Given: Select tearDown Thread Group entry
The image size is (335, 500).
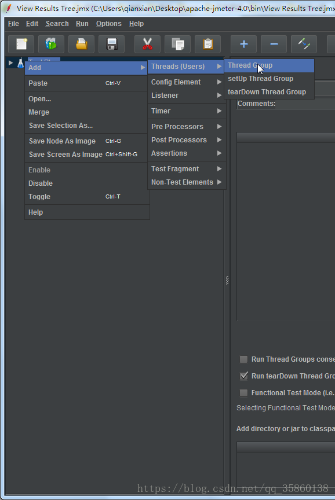Looking at the screenshot, I should [269, 92].
